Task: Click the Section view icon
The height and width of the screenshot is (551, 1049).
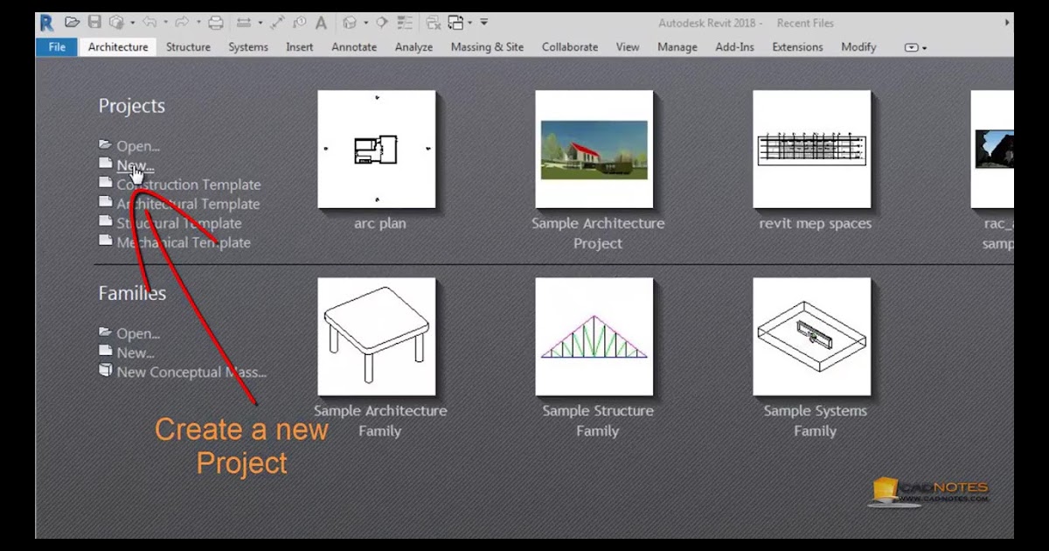Action: pyautogui.click(x=382, y=22)
